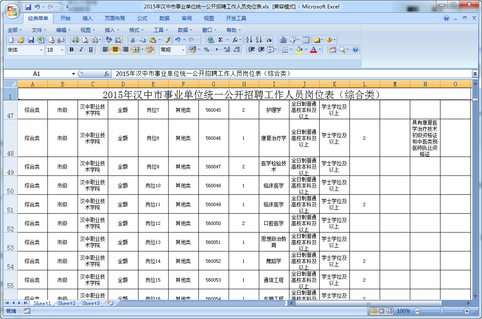Click the Print icon in the toolbar
482x319 pixels.
[x=76, y=40]
